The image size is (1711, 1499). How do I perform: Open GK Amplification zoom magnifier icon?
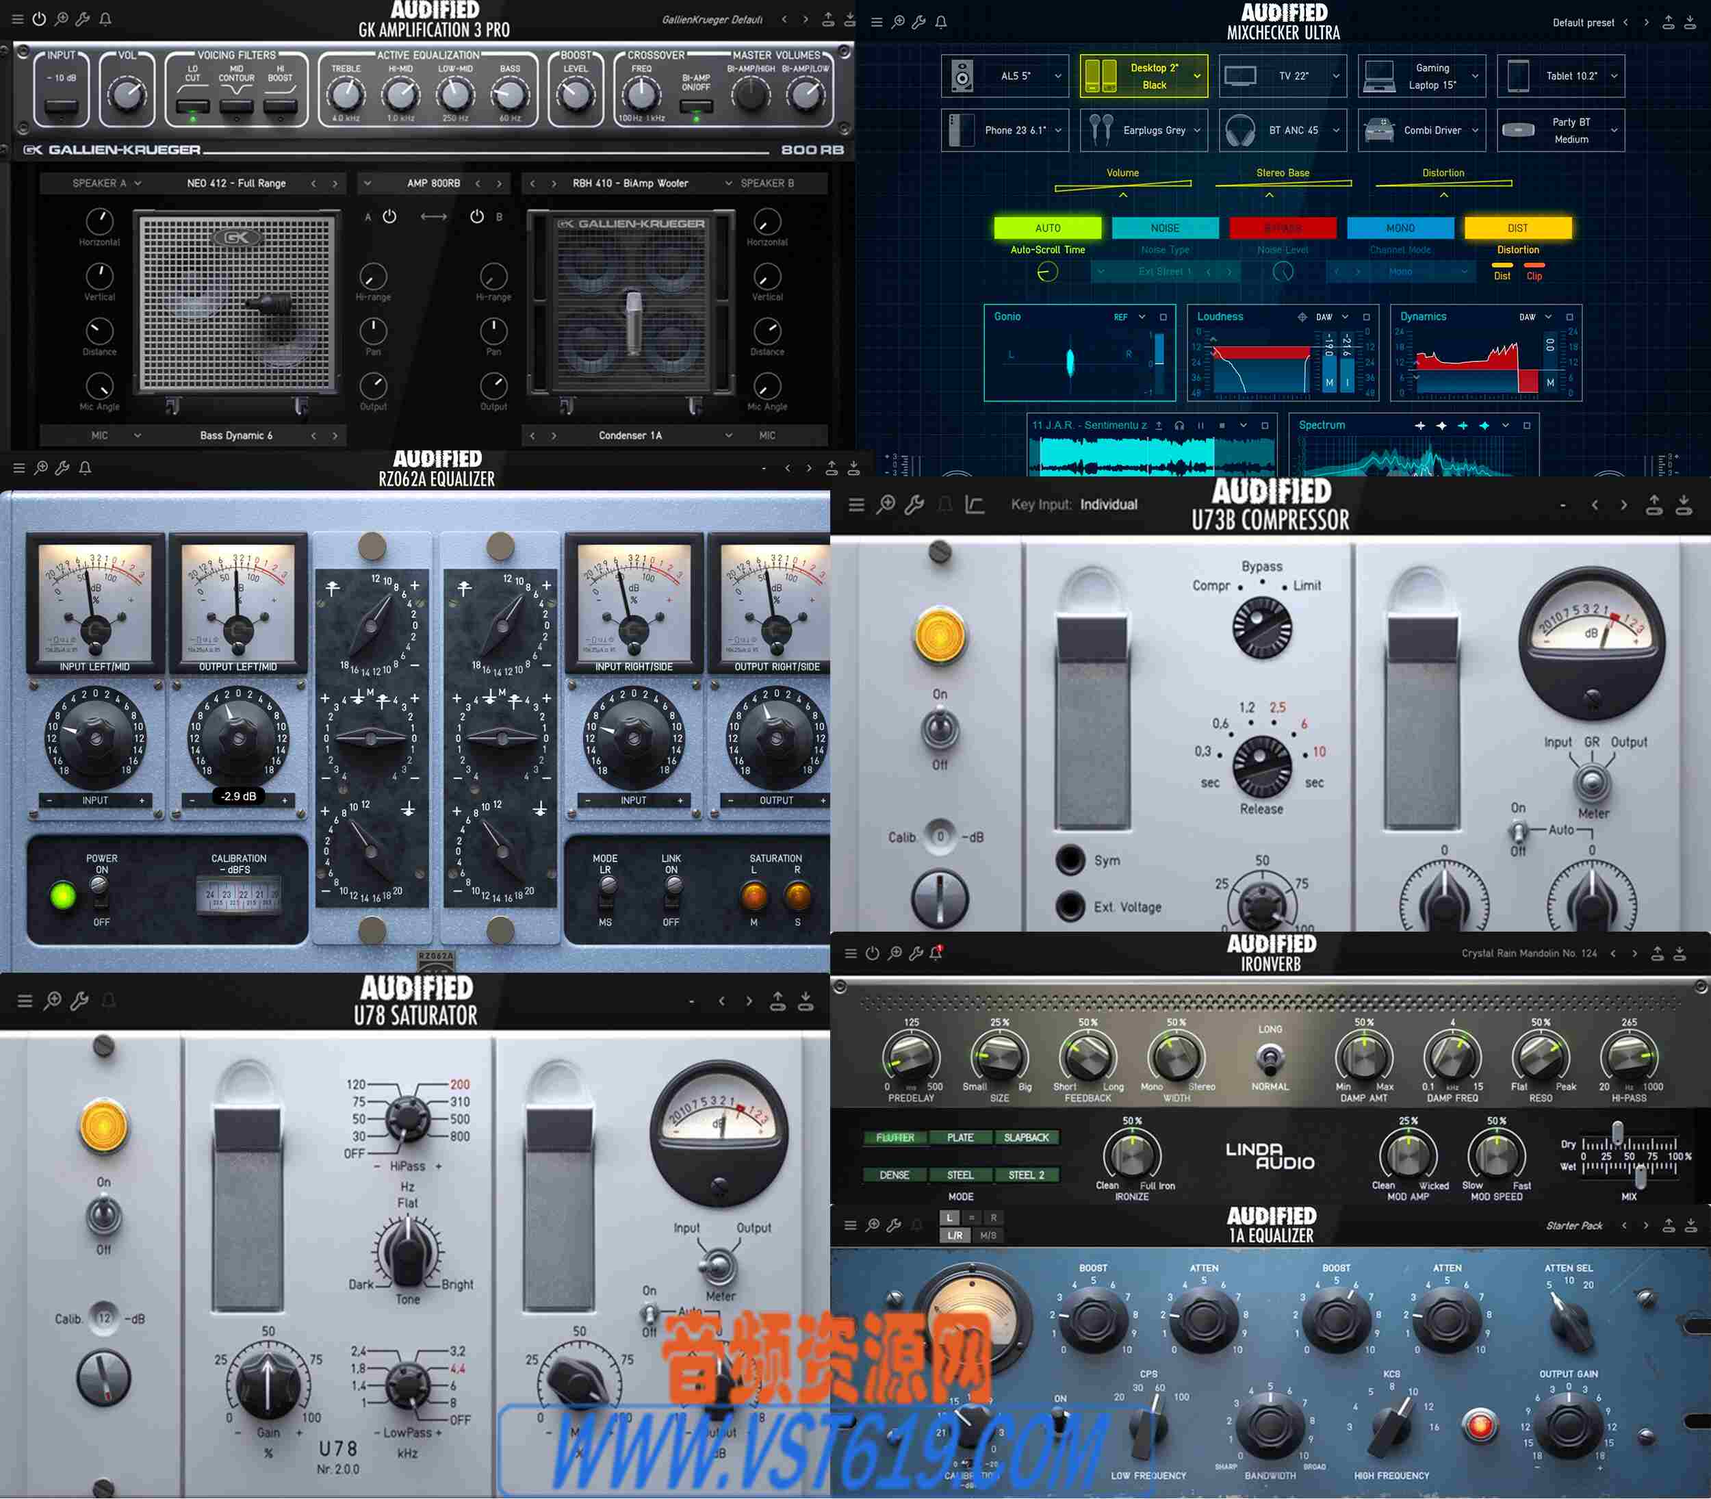point(61,18)
